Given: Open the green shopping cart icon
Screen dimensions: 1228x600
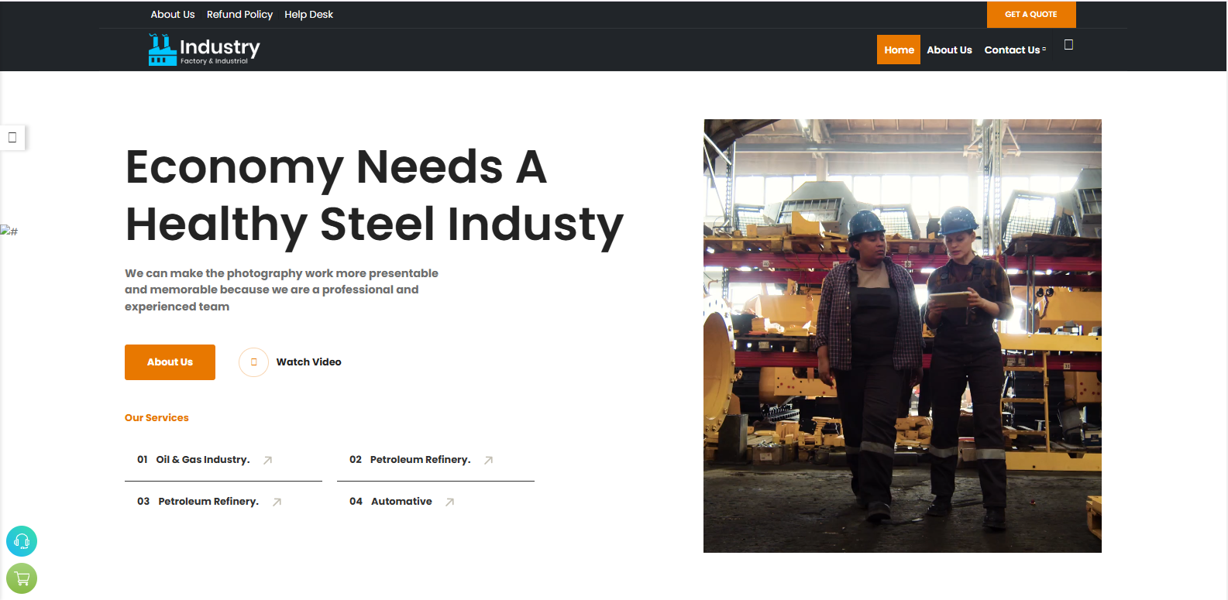Looking at the screenshot, I should tap(22, 578).
